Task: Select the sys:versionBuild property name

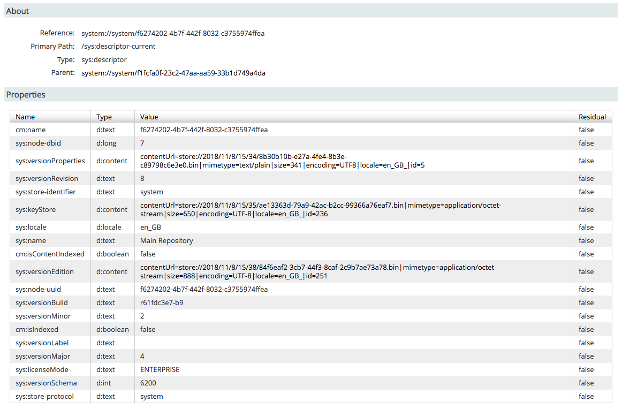Action: pos(42,303)
